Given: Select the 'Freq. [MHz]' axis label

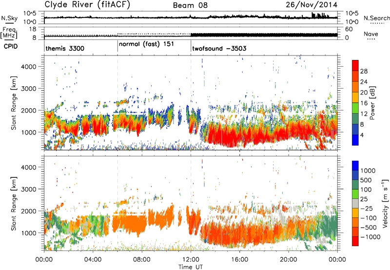Looking at the screenshot, I should 9,33.
